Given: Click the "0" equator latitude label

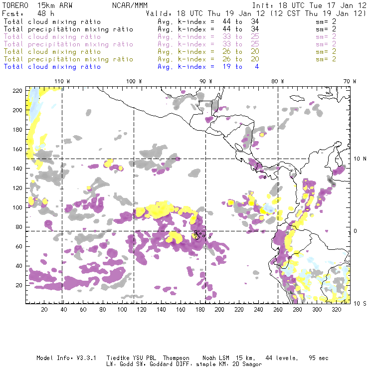Looking at the screenshot, I should [x=356, y=231].
